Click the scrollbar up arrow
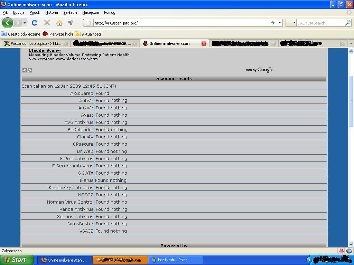The width and height of the screenshot is (354, 265). click(x=351, y=51)
